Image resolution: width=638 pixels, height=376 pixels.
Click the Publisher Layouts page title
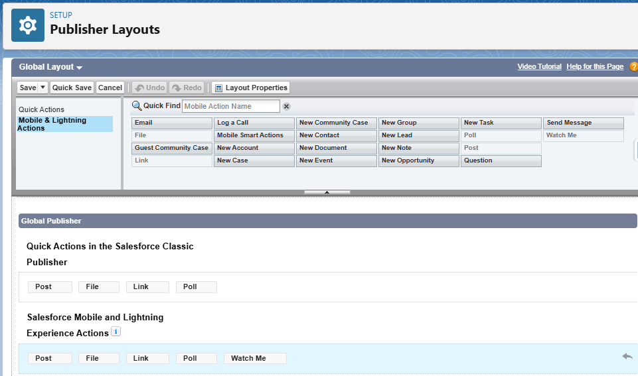pyautogui.click(x=105, y=29)
